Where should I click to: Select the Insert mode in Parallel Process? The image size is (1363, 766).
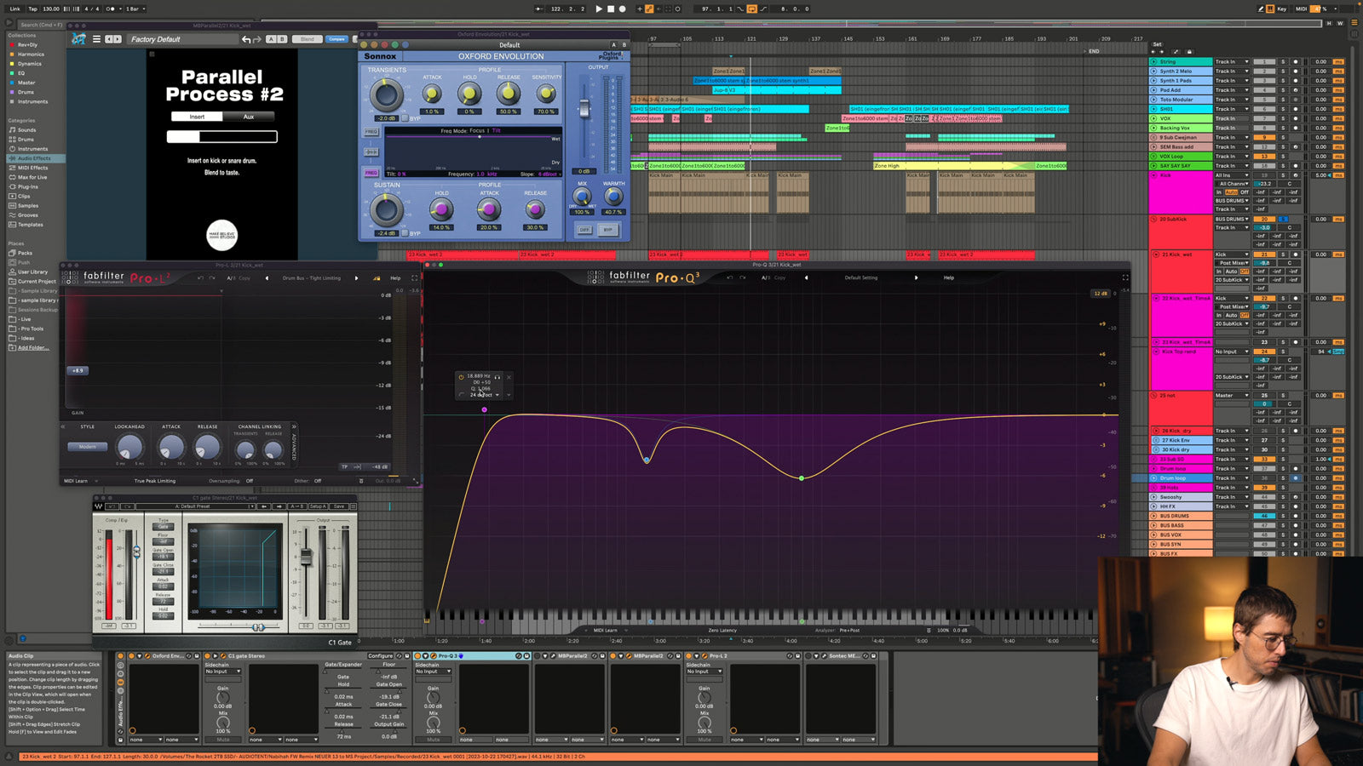pos(197,117)
